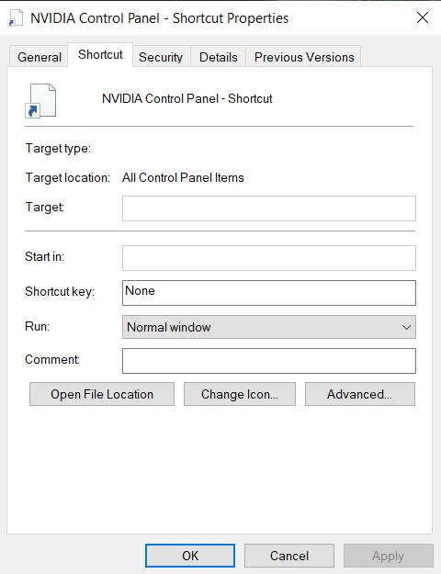Viewport: 441px width, 574px height.
Task: Click the 'Run:' label
Action: coord(37,326)
